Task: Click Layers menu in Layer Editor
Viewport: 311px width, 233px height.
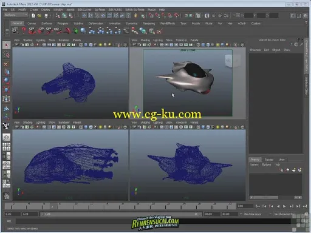Action: (255, 164)
